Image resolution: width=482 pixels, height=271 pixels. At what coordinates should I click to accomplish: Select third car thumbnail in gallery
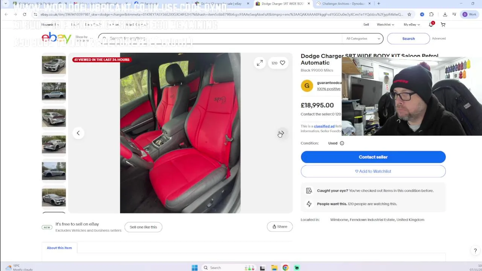tap(54, 118)
